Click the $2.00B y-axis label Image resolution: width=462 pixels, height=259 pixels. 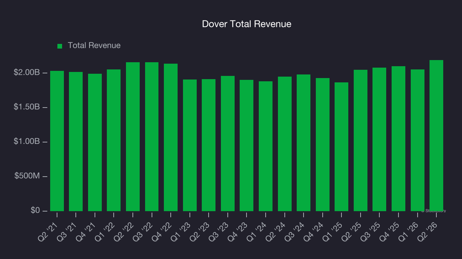pyautogui.click(x=26, y=73)
